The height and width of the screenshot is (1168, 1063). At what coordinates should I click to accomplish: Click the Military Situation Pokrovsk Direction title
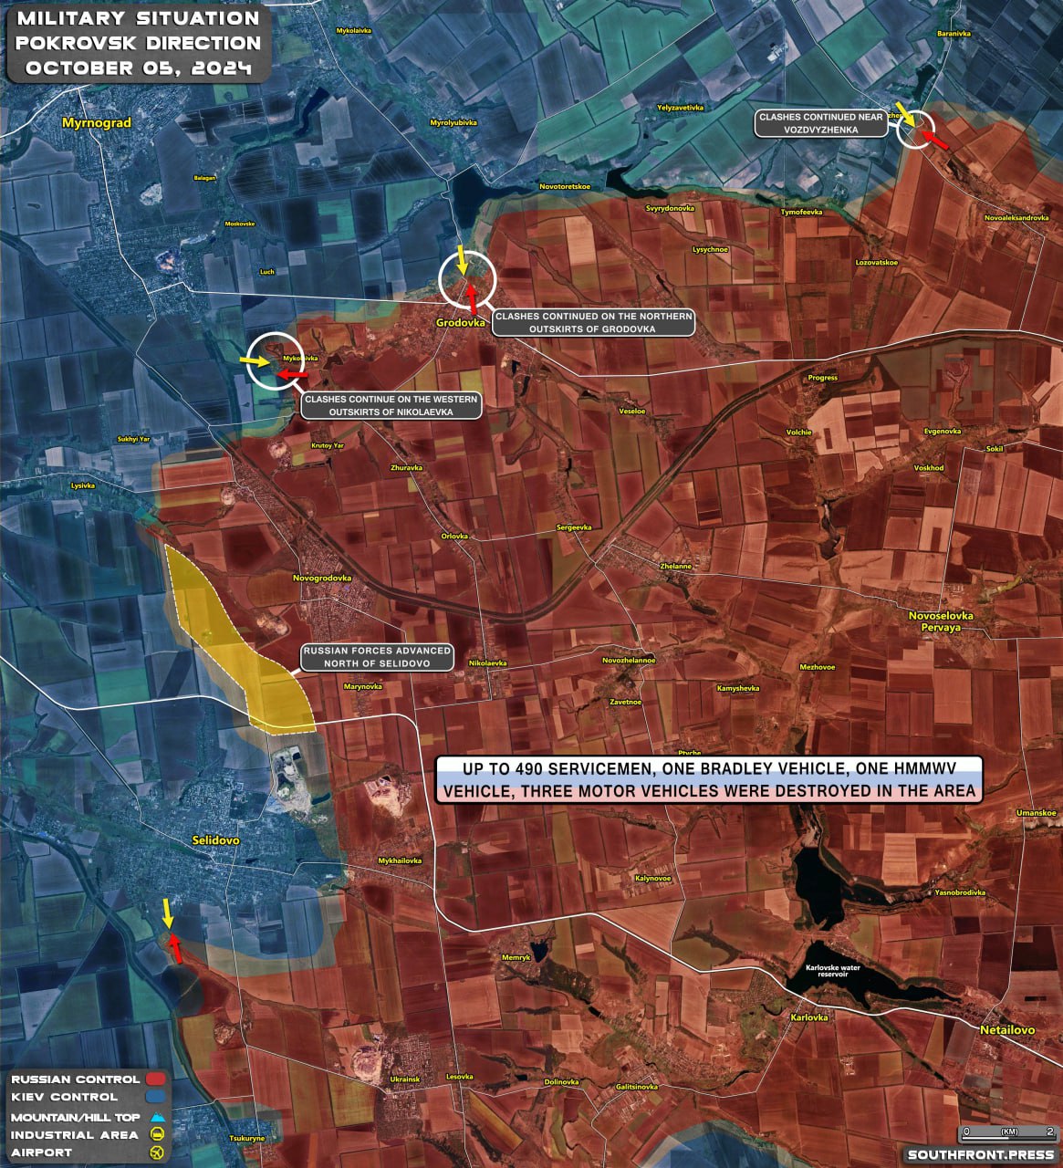[139, 43]
